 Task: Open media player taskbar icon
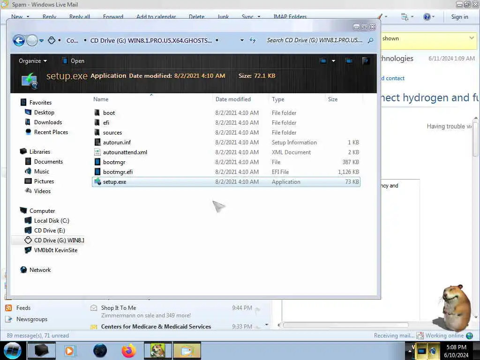[69, 351]
